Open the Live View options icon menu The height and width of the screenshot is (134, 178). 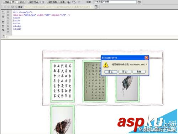96,7
